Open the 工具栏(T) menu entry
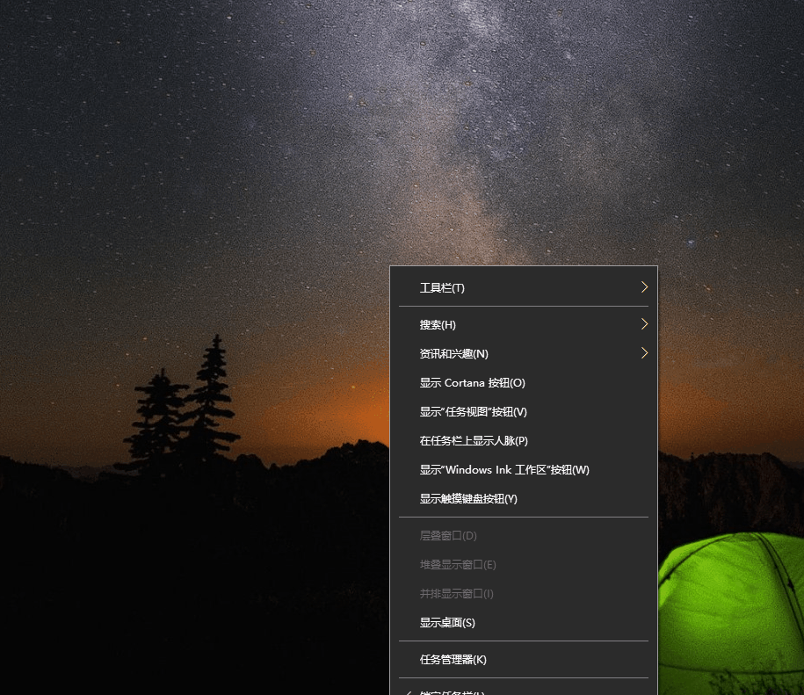Image resolution: width=804 pixels, height=695 pixels. pos(442,288)
